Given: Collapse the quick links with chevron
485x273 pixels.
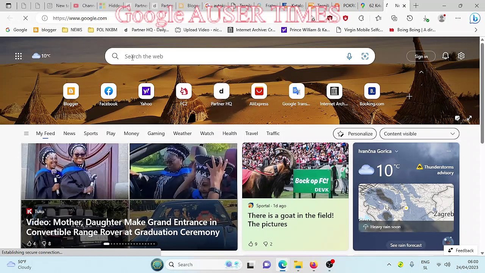Looking at the screenshot, I should coord(421,72).
